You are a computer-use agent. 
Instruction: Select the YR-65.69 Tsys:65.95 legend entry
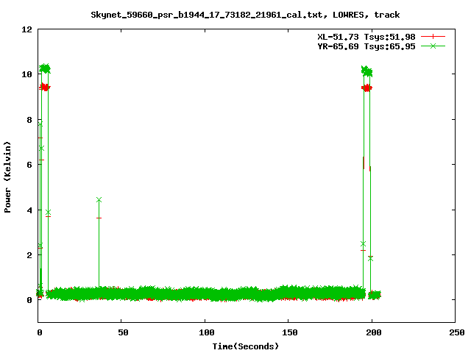point(366,46)
